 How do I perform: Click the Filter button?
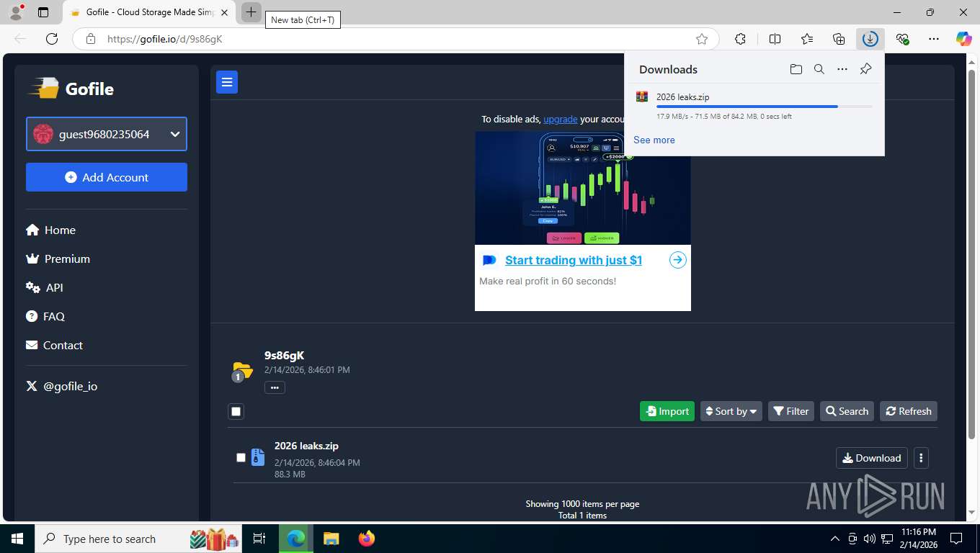point(791,411)
